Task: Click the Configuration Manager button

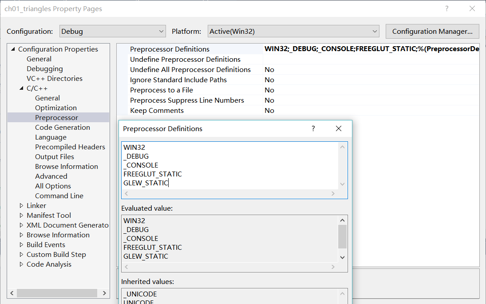Action: click(431, 31)
